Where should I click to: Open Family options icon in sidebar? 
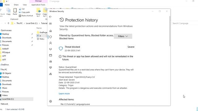point(50,74)
